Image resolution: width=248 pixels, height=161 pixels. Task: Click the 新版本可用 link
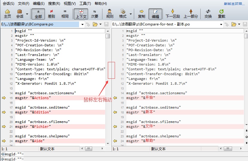pos(234,4)
